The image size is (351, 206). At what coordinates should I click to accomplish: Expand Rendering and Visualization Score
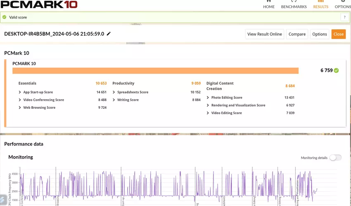tap(208, 105)
